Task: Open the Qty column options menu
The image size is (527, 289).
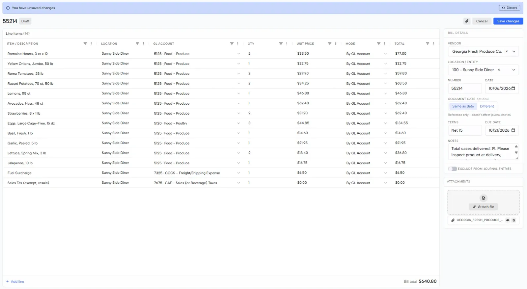Action: (x=287, y=43)
